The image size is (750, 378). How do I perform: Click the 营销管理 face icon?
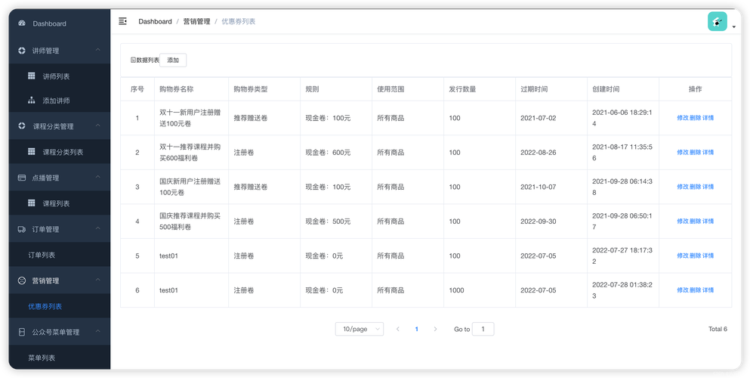coord(21,281)
